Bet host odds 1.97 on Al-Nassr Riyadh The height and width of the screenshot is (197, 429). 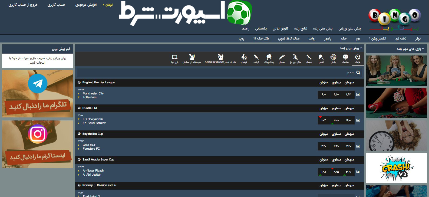click(324, 172)
